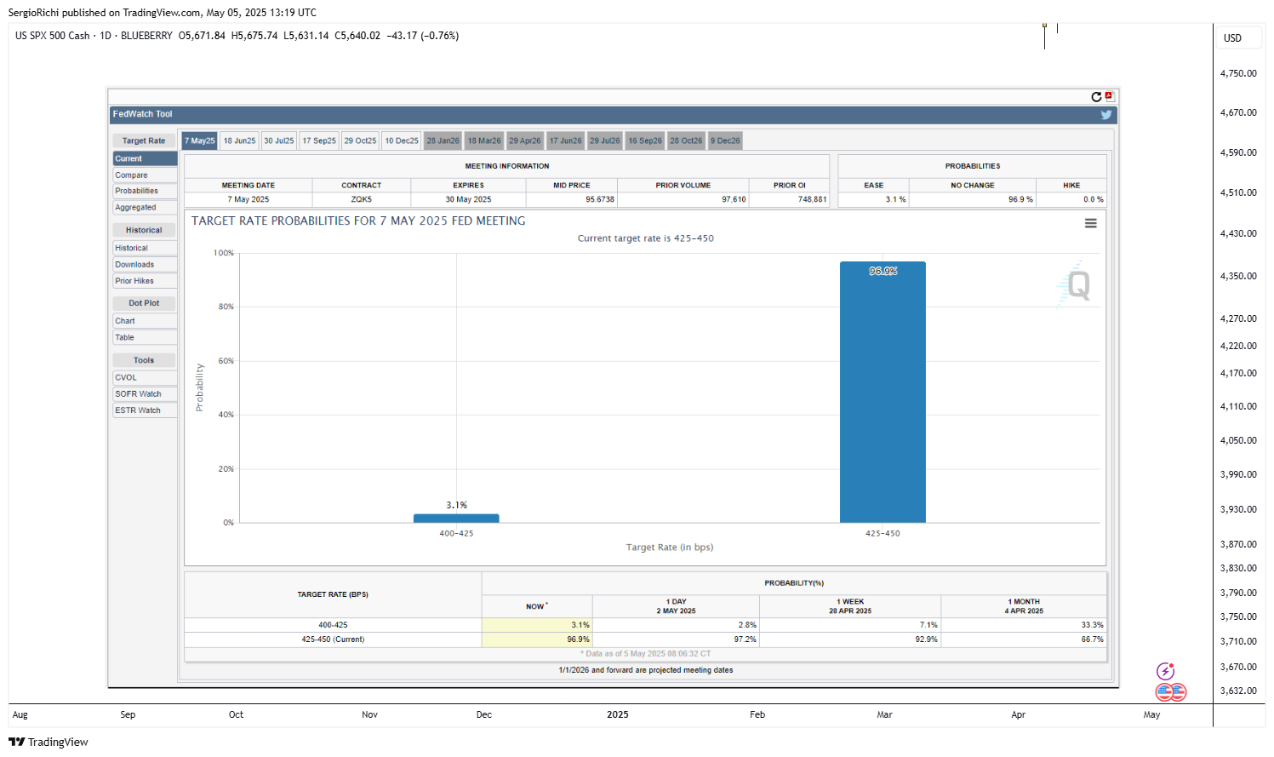Select the 16 Sep26 meeting tab
The height and width of the screenshot is (757, 1274).
pos(645,141)
